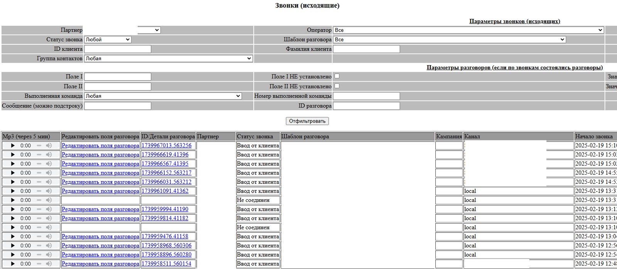Click the 'Отфильтровать' button
This screenshot has width=617, height=269.
coord(307,121)
